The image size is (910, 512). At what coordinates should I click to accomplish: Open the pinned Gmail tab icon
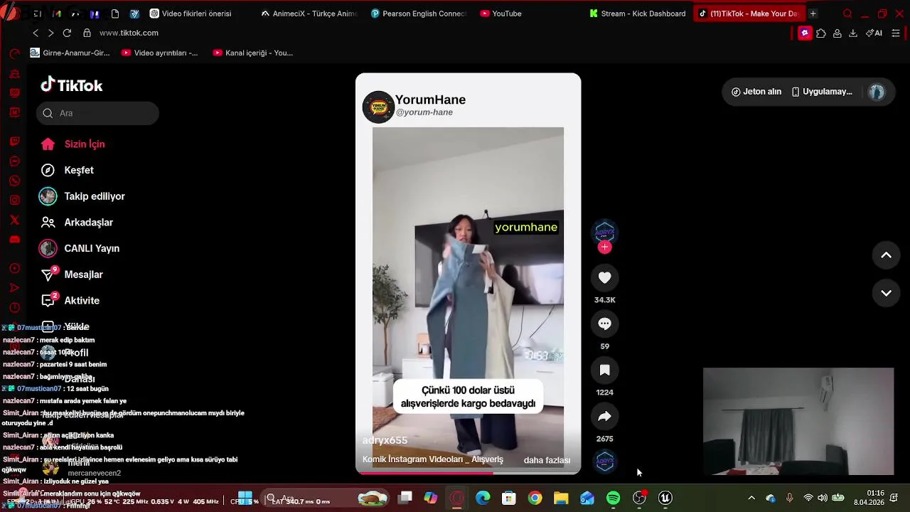click(57, 14)
